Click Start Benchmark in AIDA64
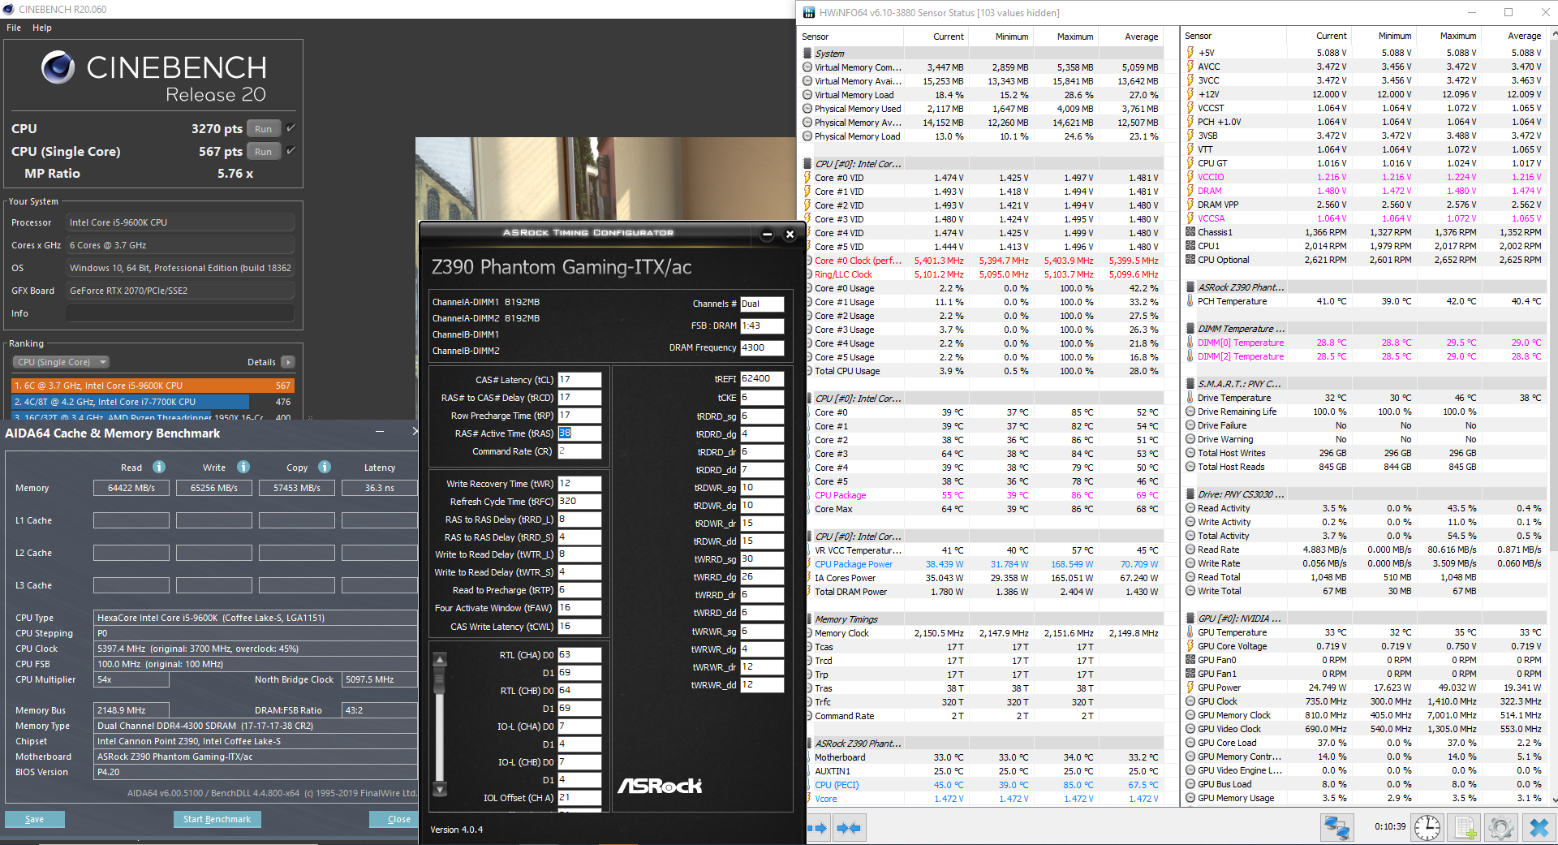The height and width of the screenshot is (845, 1558). coord(217,819)
